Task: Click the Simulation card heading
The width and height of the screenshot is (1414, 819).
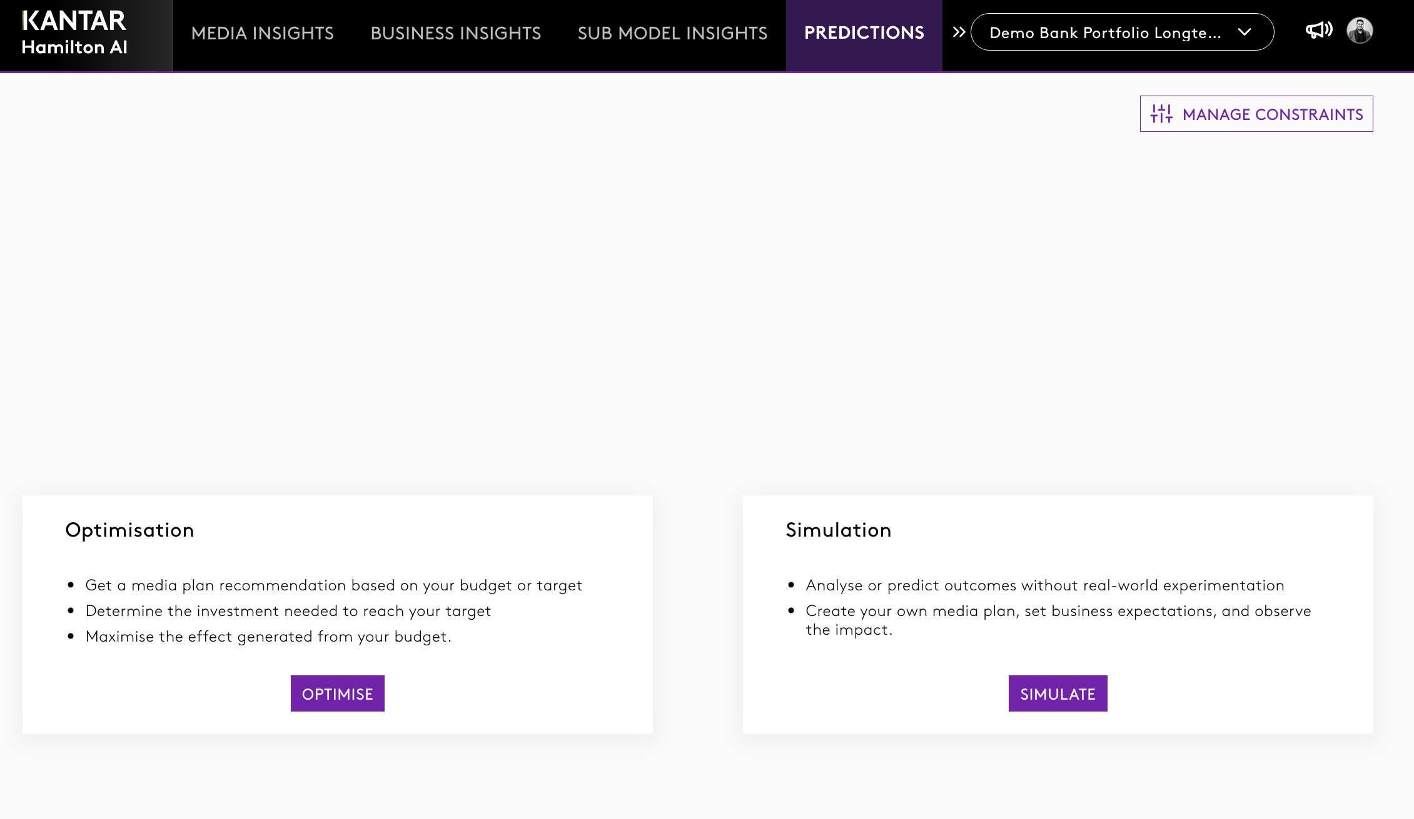Action: 838,530
